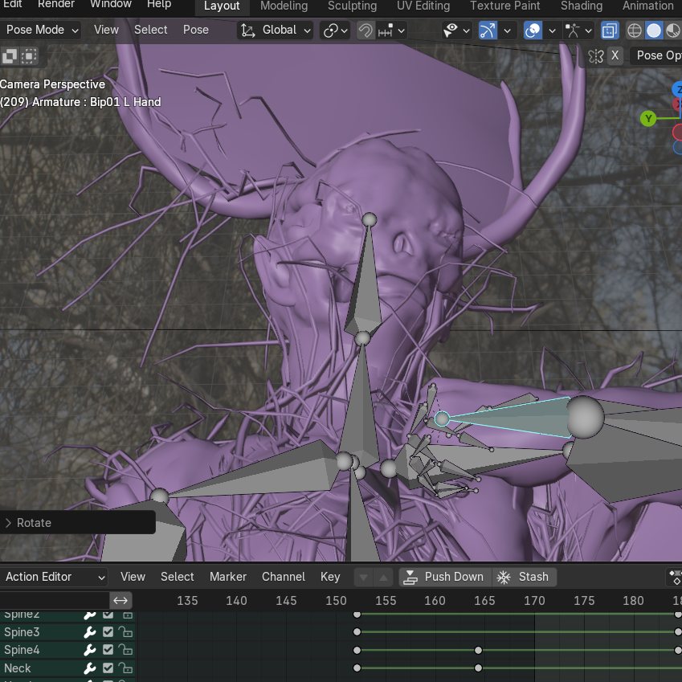The image size is (682, 682).
Task: Open the pivot point selector
Action: point(335,31)
